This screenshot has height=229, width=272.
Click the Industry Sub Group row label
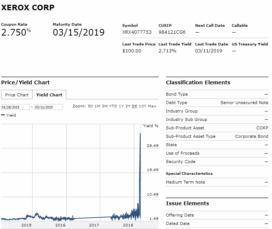tap(186, 119)
